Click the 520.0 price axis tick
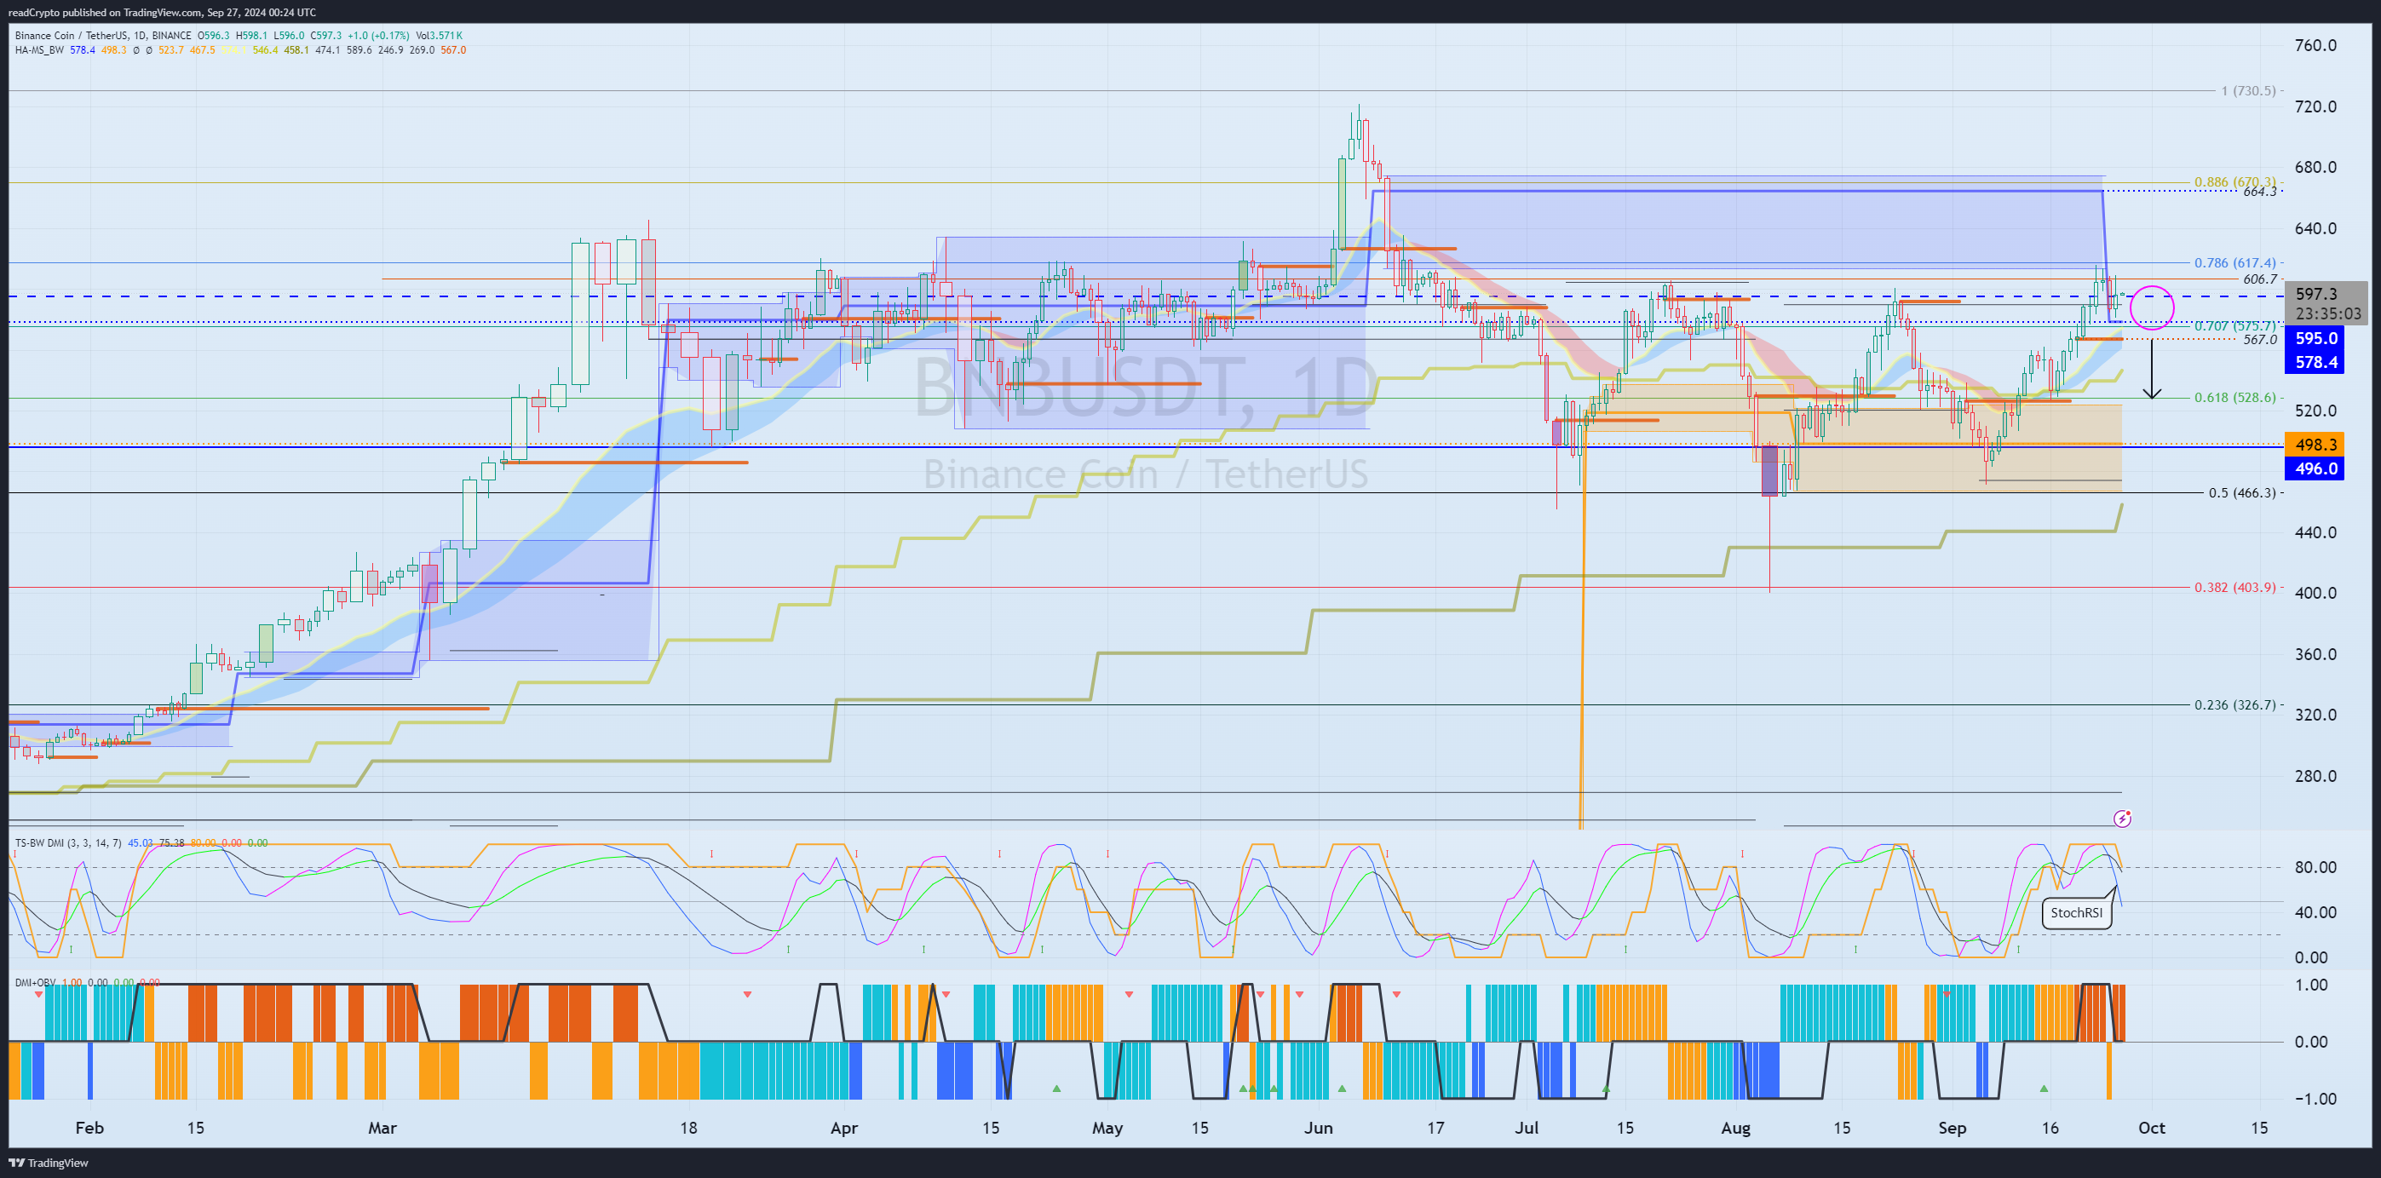The width and height of the screenshot is (2381, 1178). pos(2315,411)
